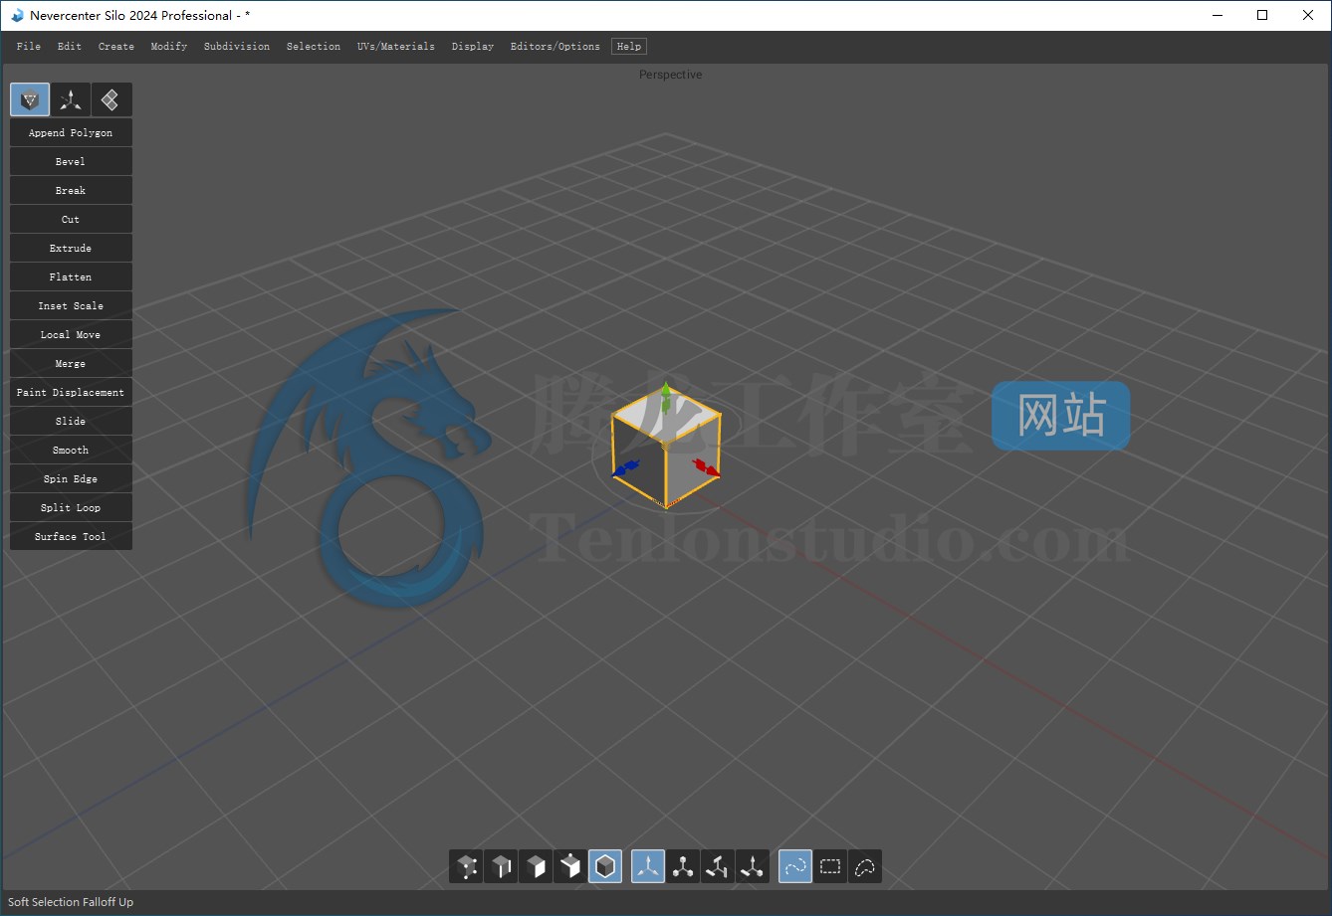Open the Selection menu
Viewport: 1332px width, 916px height.
coord(314,47)
